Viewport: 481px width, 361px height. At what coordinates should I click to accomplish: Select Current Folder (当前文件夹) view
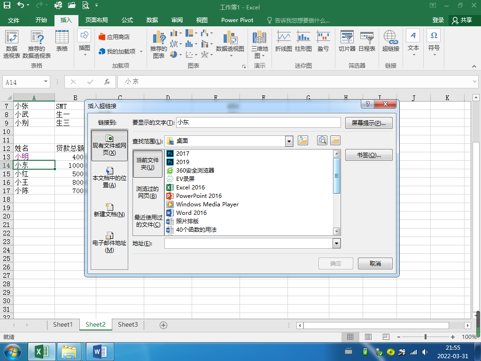tap(147, 164)
